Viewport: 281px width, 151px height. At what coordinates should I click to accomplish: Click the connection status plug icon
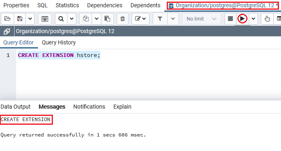(x=7, y=31)
